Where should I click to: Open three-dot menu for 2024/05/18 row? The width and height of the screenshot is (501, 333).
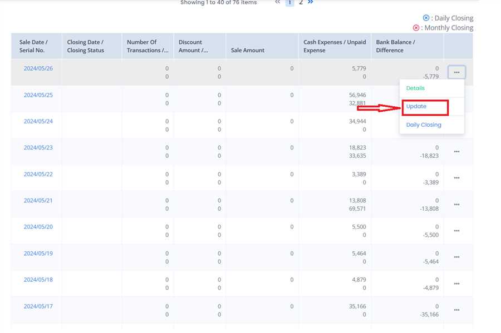pos(456,284)
